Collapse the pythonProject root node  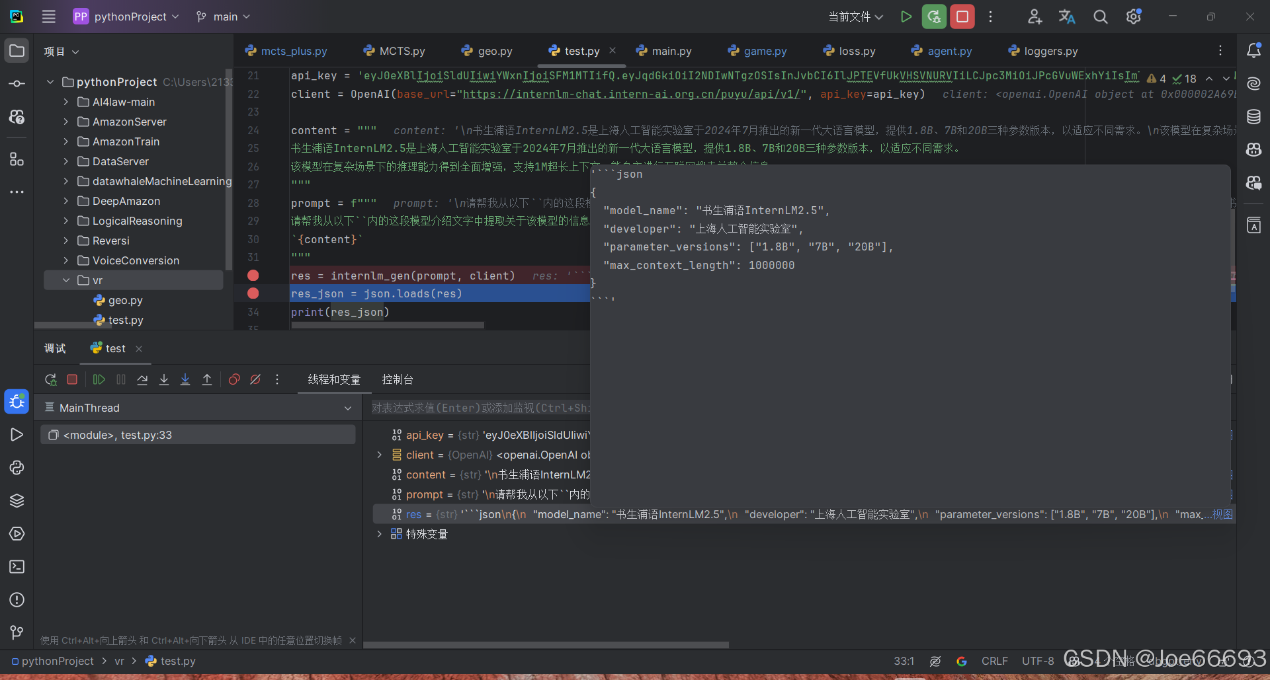pyautogui.click(x=50, y=82)
